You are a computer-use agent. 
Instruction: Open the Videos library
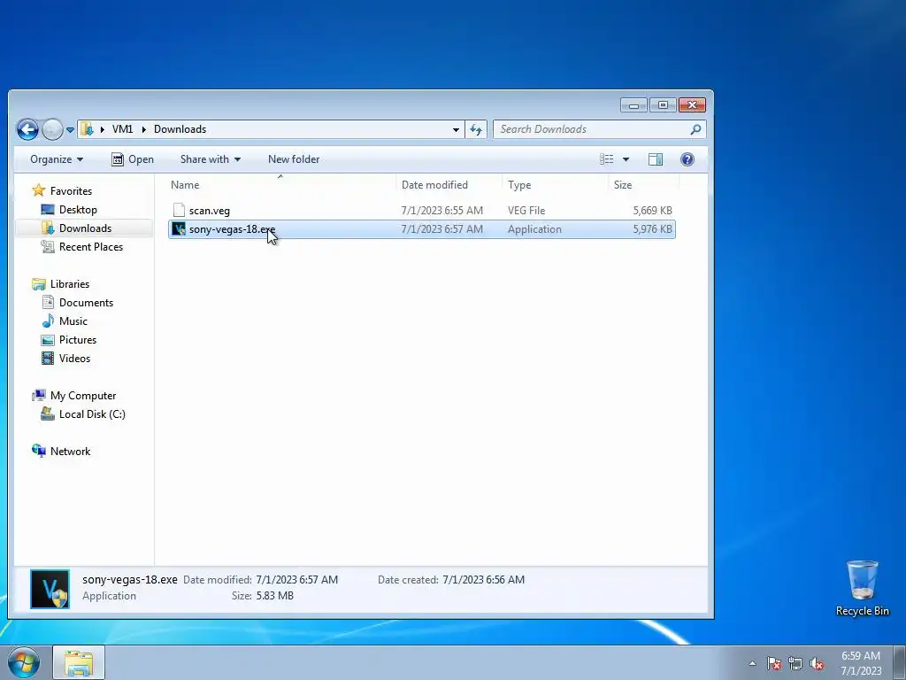74,358
